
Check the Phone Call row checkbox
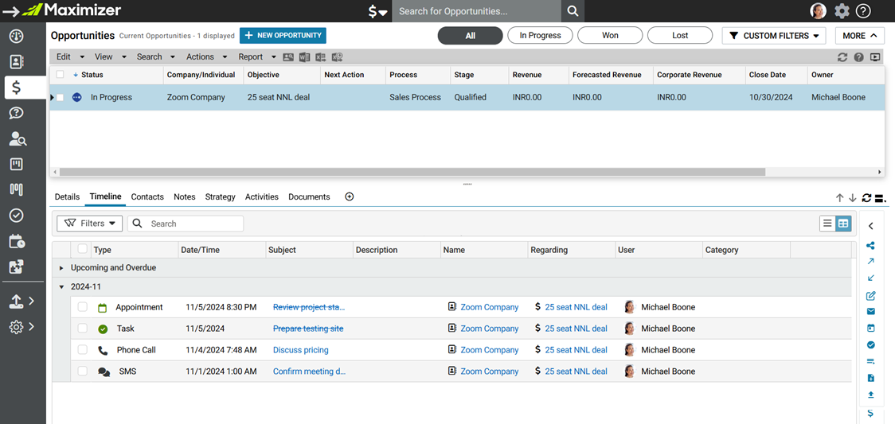pyautogui.click(x=83, y=350)
